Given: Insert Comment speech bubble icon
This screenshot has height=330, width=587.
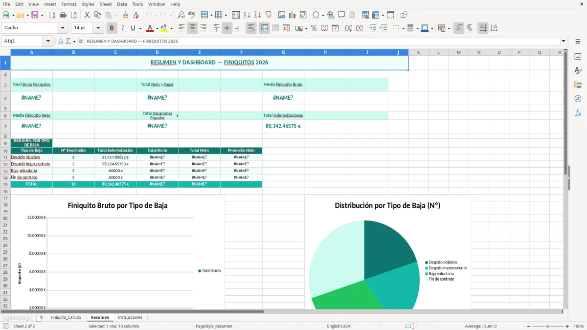Looking at the screenshot, I should coord(342,15).
